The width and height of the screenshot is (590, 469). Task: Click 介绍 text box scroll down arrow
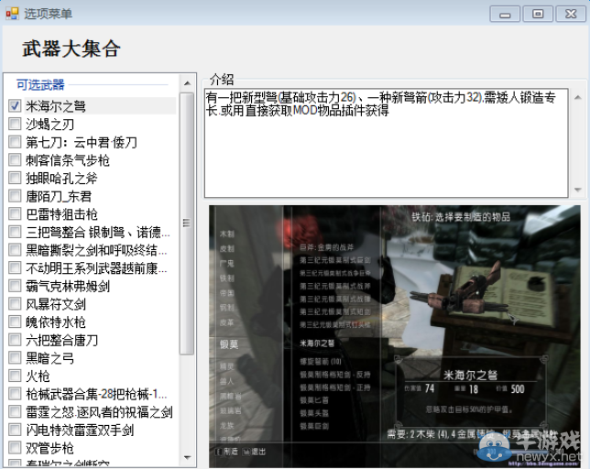click(577, 190)
